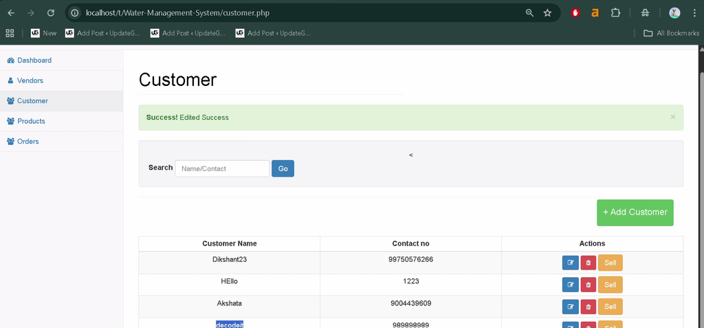This screenshot has height=328, width=704.
Task: Click Sell for HEllo
Action: (610, 285)
